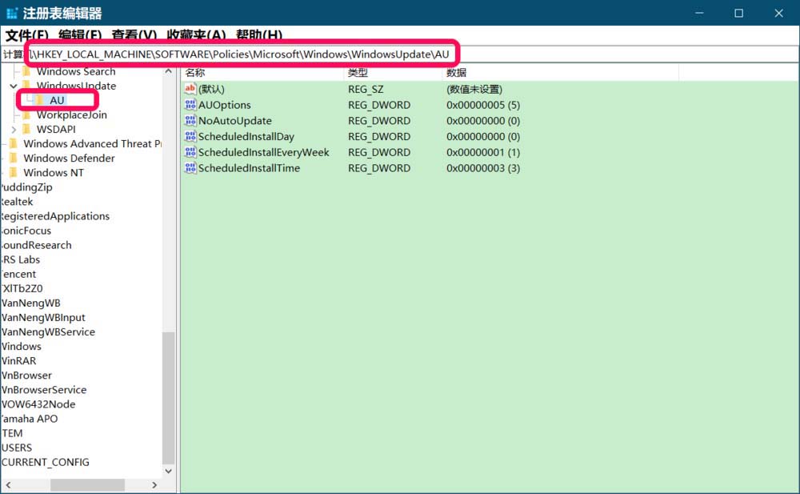Collapse the WindowsUpdate tree node
Image resolution: width=800 pixels, height=494 pixels.
[x=14, y=86]
